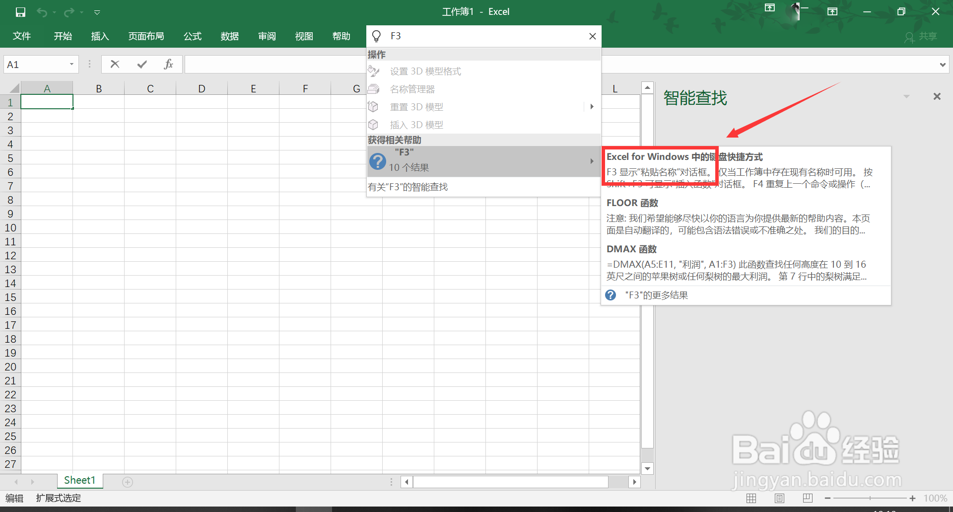Switch to the 公式 ribbon tab

point(193,36)
